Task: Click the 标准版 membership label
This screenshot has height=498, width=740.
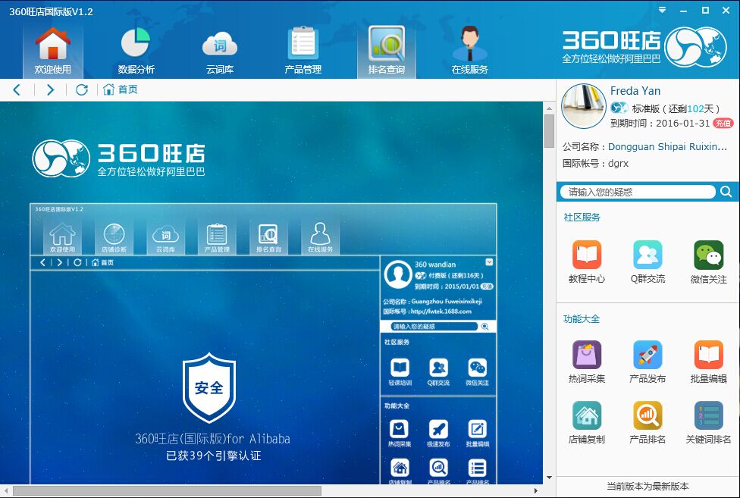Action: (x=646, y=109)
